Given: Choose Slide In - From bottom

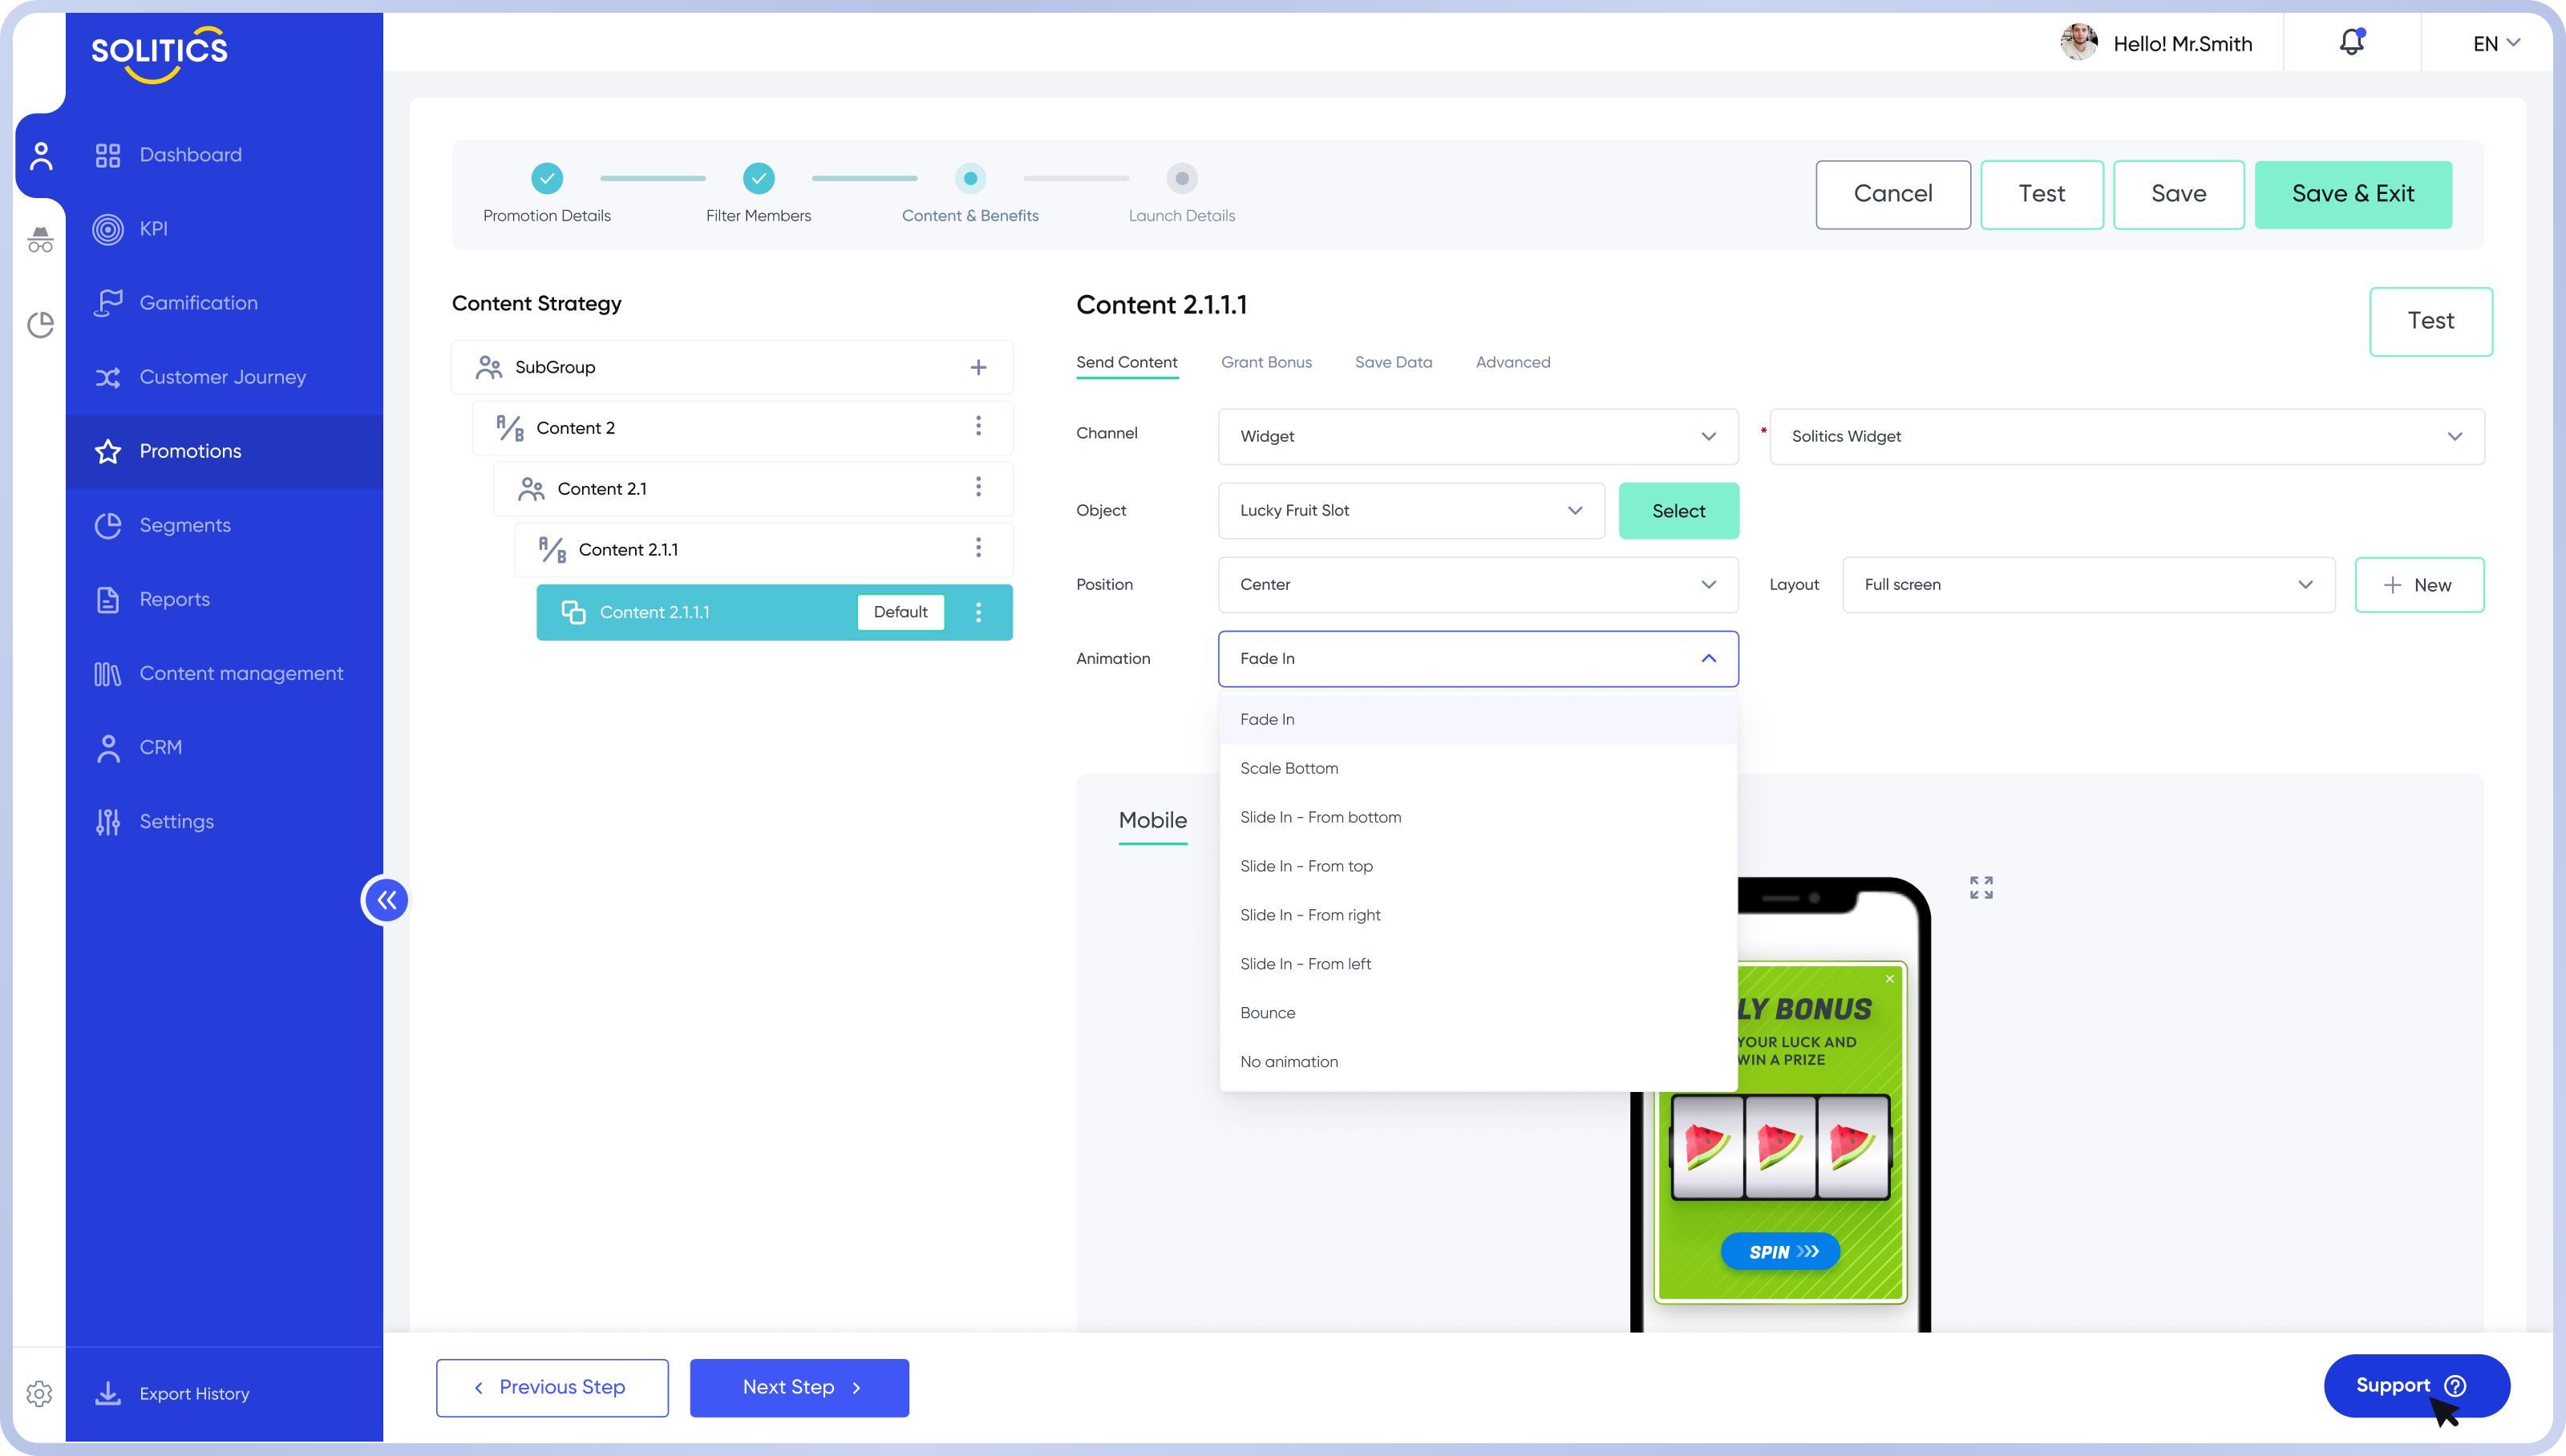Looking at the screenshot, I should 1478,817.
